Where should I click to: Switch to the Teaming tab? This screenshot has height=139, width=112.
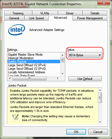tap(18, 13)
